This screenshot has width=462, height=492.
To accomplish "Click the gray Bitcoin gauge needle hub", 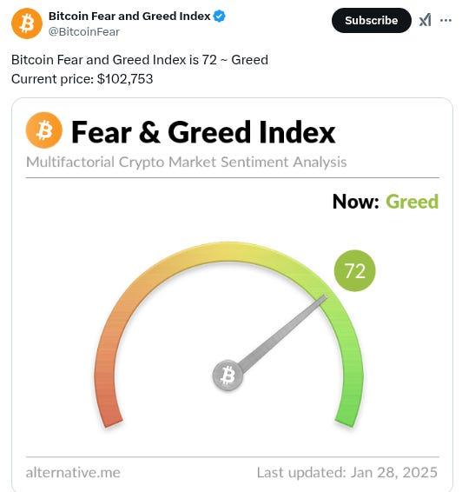I will pyautogui.click(x=228, y=376).
